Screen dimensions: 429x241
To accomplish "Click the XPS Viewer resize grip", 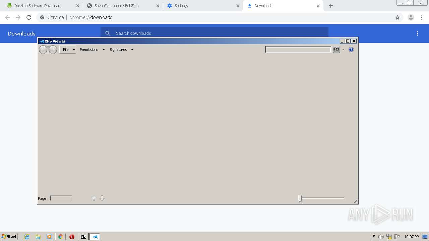I will [356, 201].
